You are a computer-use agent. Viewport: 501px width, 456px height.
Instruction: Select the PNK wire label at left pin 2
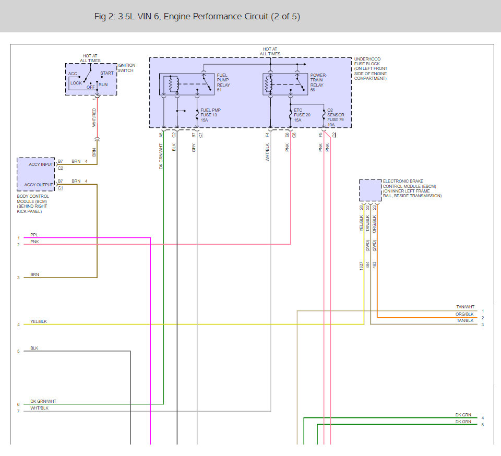(34, 242)
